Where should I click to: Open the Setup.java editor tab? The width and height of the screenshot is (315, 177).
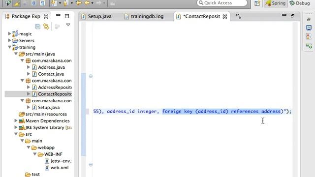pos(96,16)
